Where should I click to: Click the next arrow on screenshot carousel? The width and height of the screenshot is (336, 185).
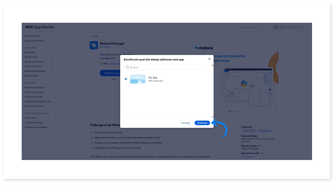point(276,111)
